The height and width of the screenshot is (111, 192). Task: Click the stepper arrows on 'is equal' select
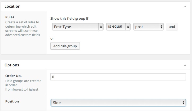[x=128, y=27]
